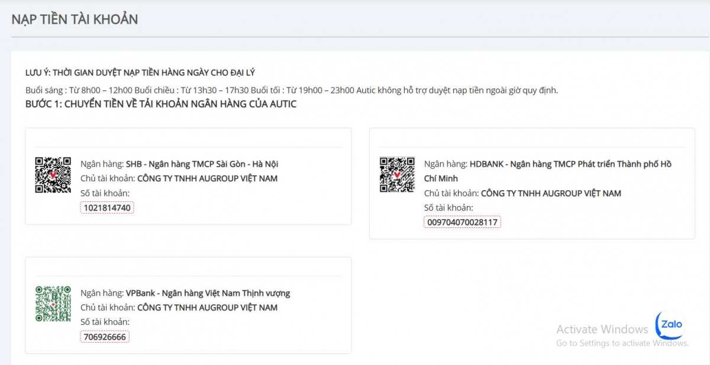Image resolution: width=710 pixels, height=365 pixels.
Task: Click the SHB - Ngân hàng TMCP Sài Gòn - Hà Nội name
Action: coord(202,164)
